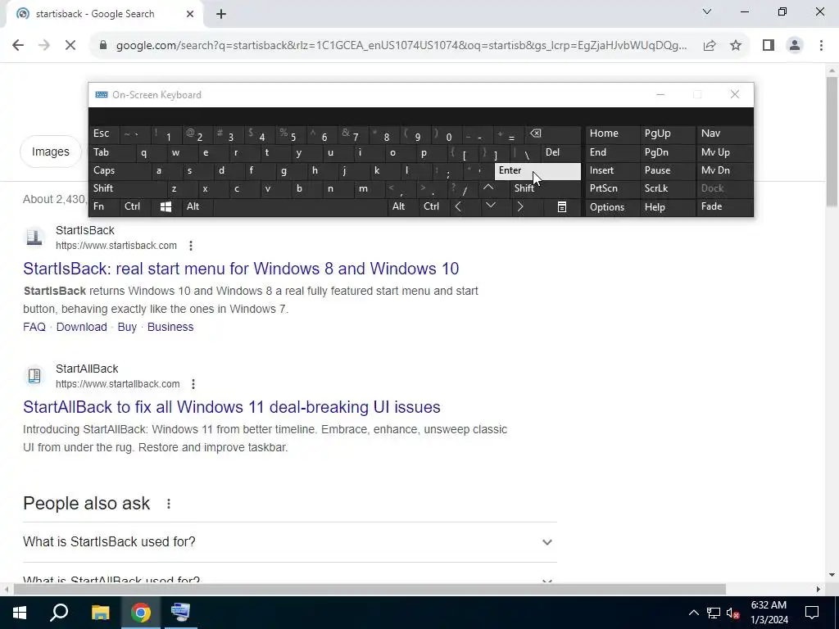Open File Explorer from taskbar
Viewport: 839px width, 629px height.
click(x=100, y=613)
